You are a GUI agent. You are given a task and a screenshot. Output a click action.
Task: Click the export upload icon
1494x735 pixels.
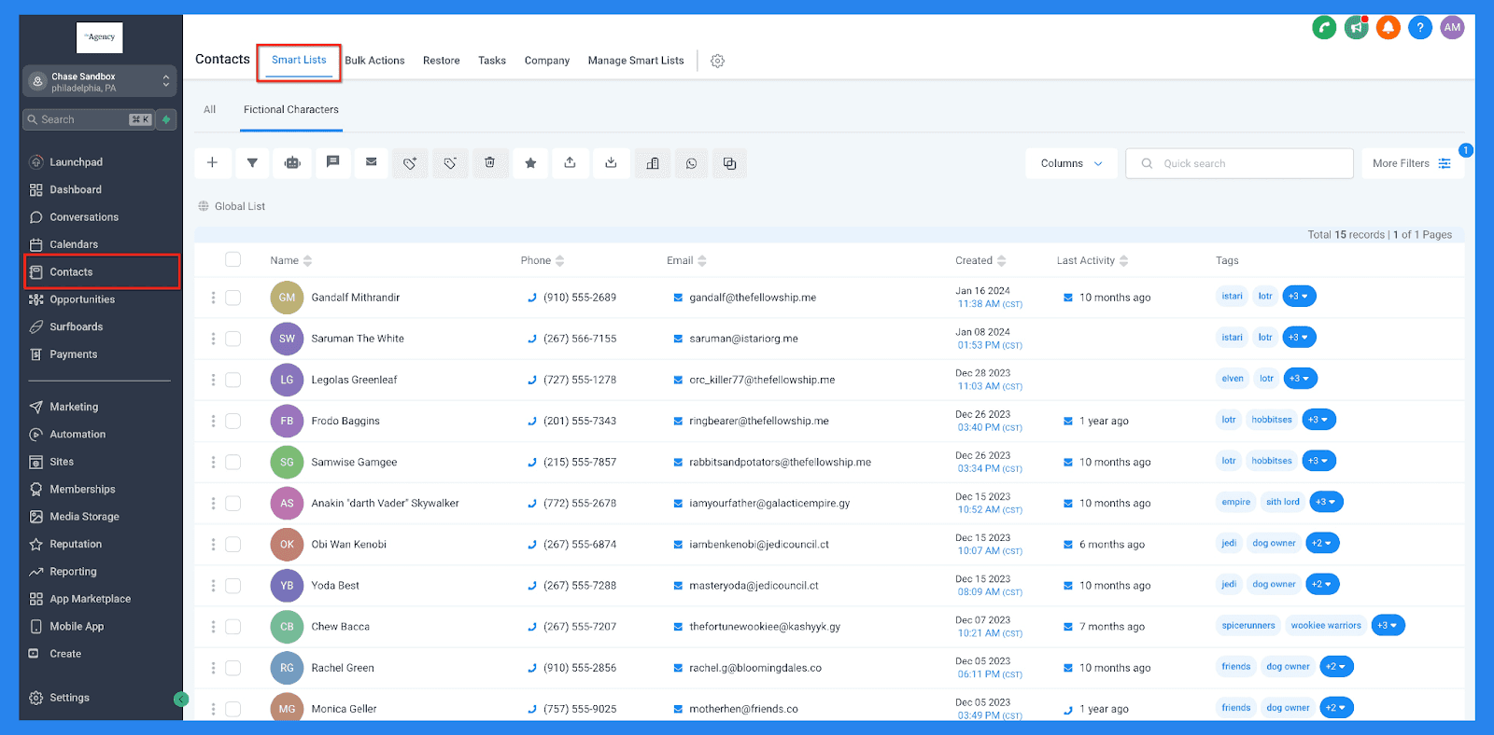click(x=571, y=163)
